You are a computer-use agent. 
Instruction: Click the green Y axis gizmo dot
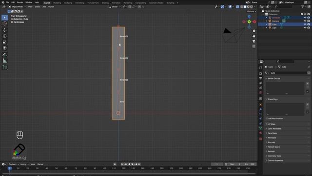(249, 22)
